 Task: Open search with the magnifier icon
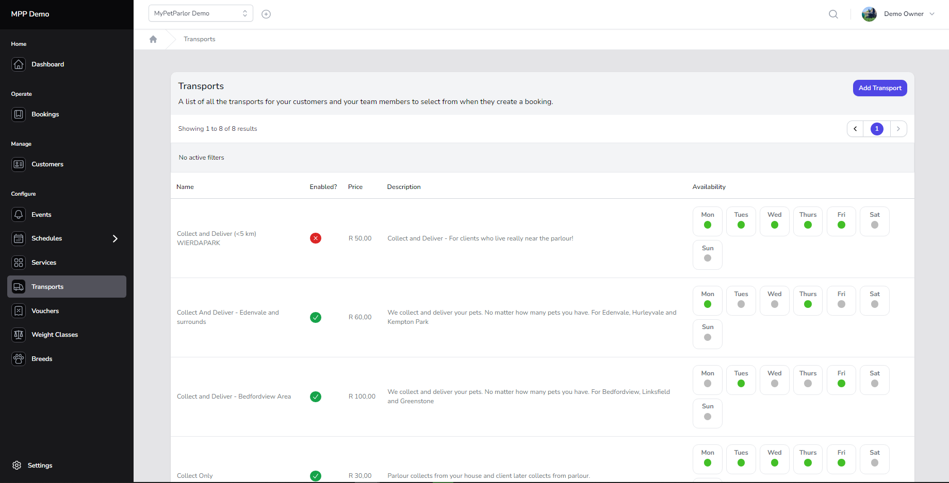pos(833,14)
